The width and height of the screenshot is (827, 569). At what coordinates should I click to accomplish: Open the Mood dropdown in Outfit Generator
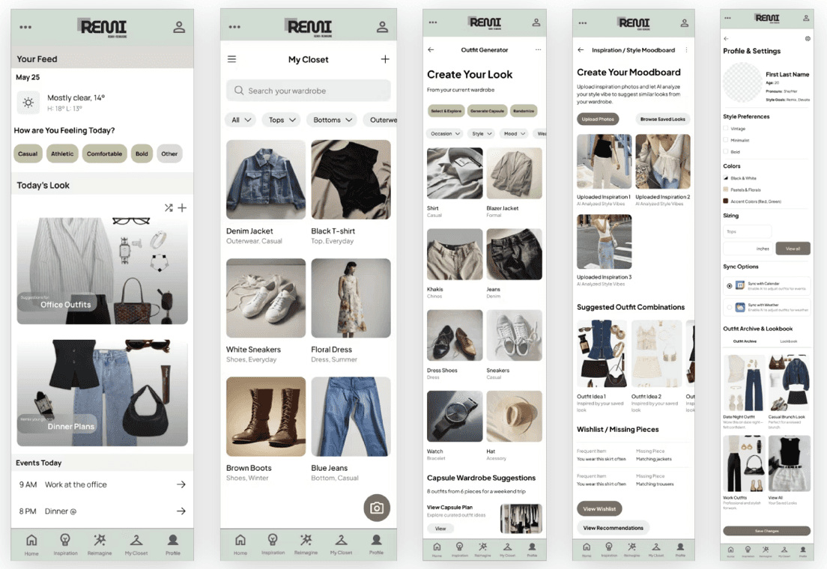(x=515, y=133)
